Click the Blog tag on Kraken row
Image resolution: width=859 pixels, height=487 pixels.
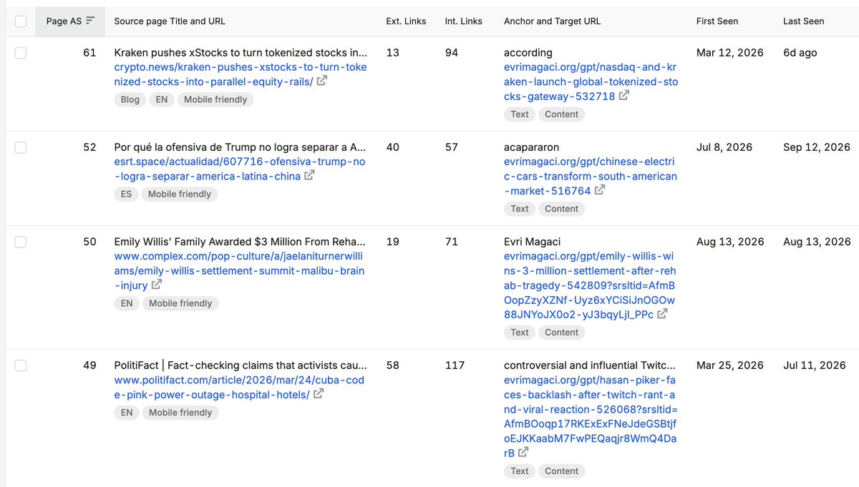click(x=130, y=99)
